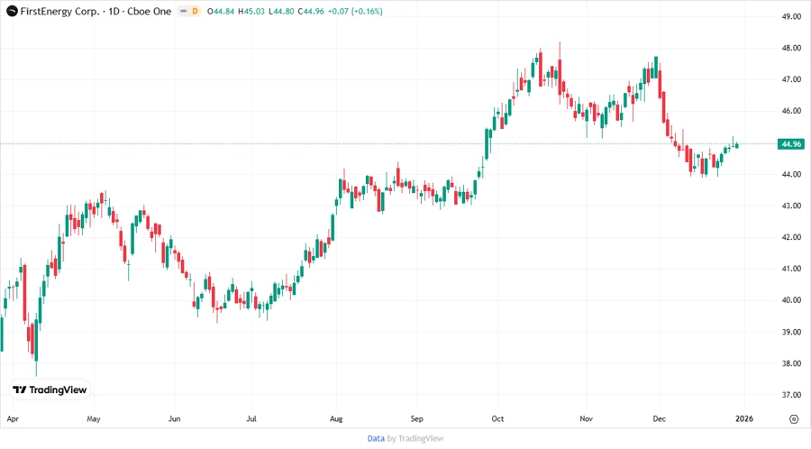Click the Jul label on time axis
The image size is (811, 449).
click(251, 419)
